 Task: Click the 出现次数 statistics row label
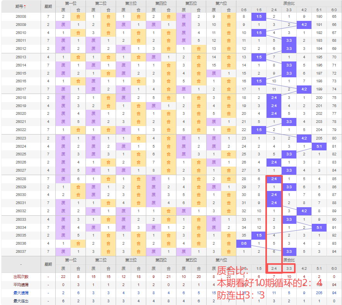[x=21, y=277]
